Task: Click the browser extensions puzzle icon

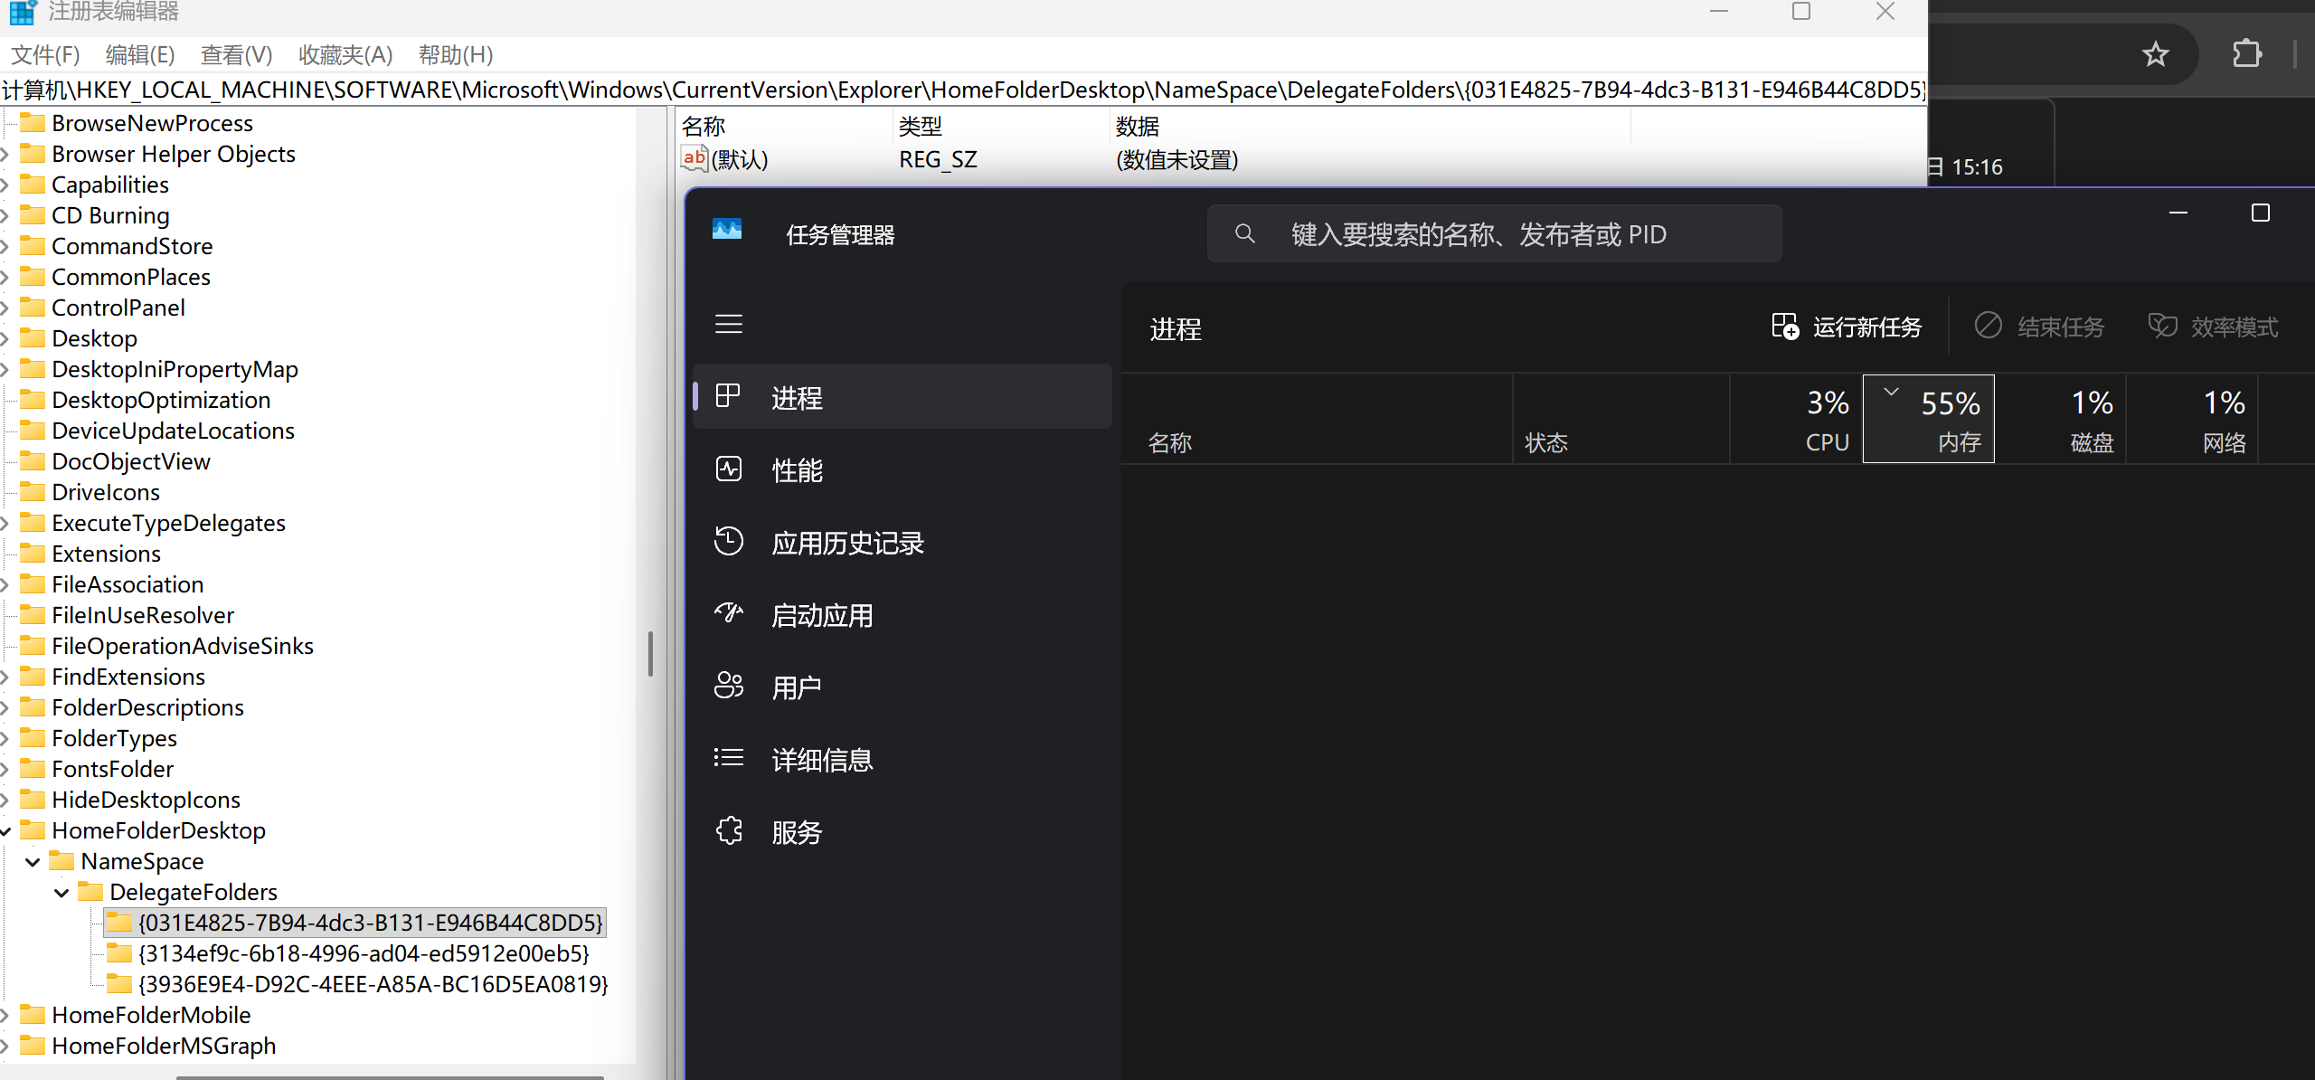Action: click(x=2246, y=54)
